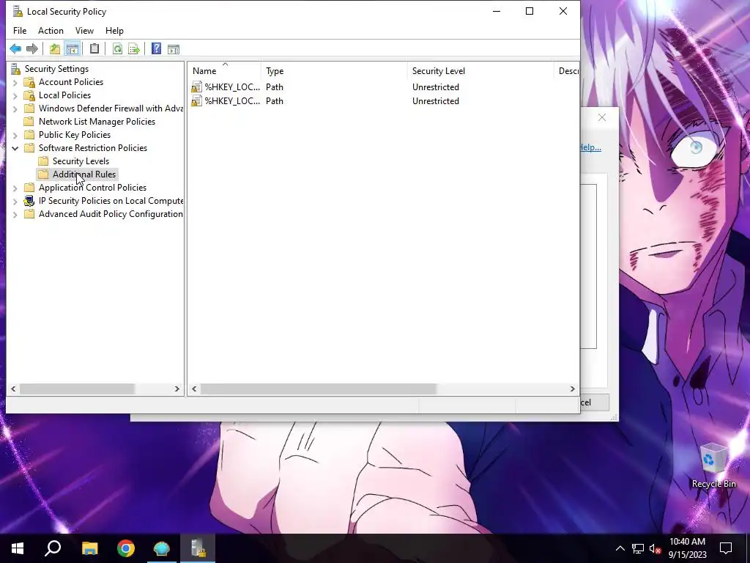Open Properties clipboard icon in toolbar

click(x=94, y=49)
